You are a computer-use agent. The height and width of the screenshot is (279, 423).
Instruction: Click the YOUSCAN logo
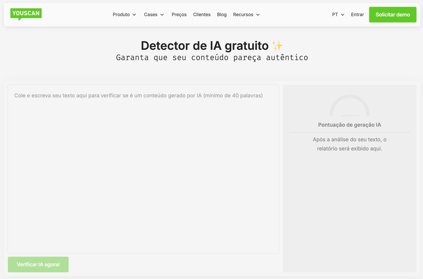pos(26,14)
